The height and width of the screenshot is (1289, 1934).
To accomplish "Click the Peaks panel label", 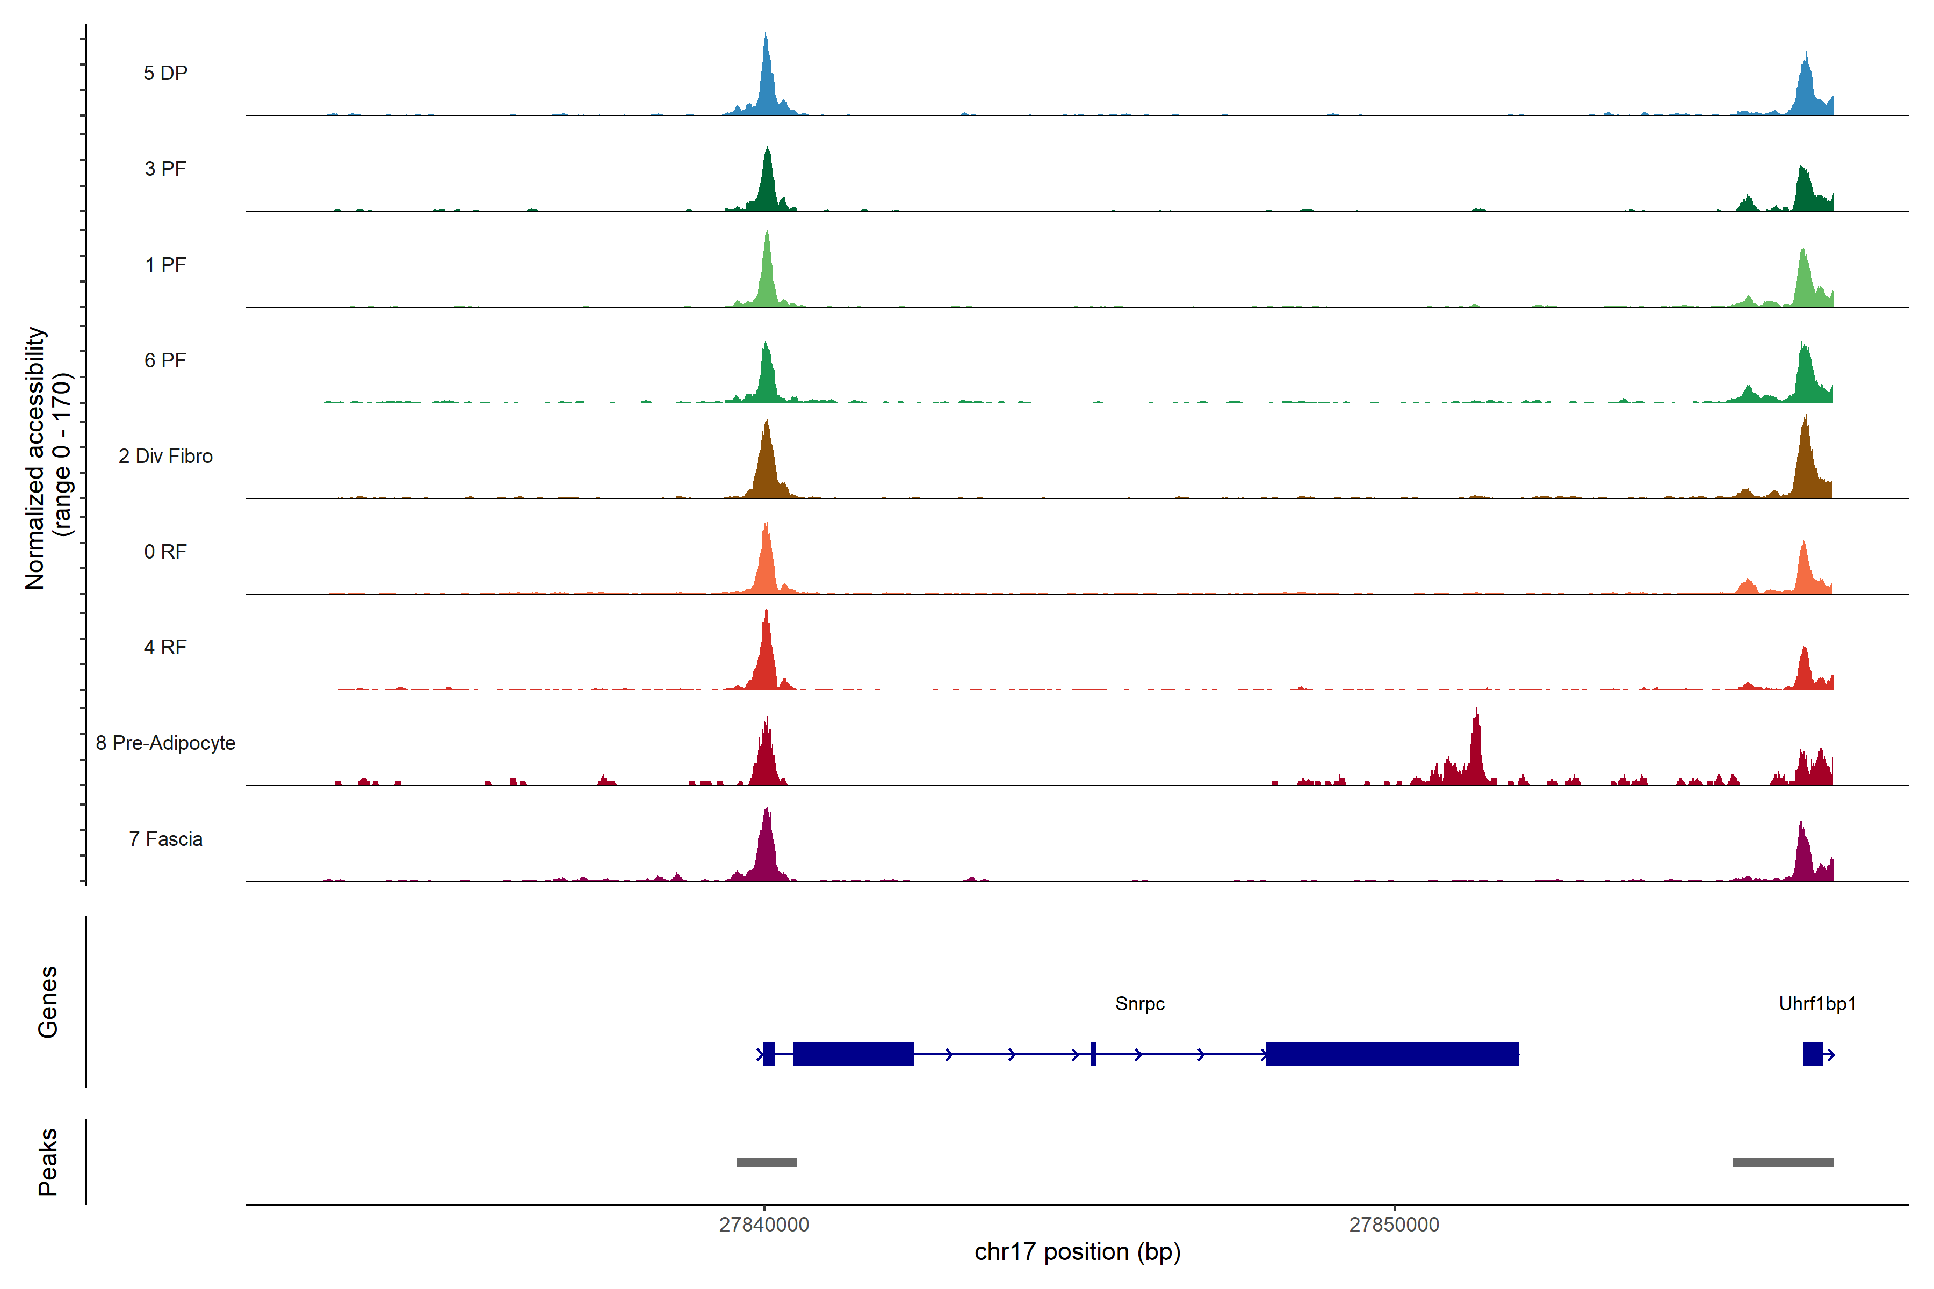I will [48, 1162].
